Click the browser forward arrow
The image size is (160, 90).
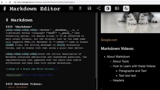[6, 2]
